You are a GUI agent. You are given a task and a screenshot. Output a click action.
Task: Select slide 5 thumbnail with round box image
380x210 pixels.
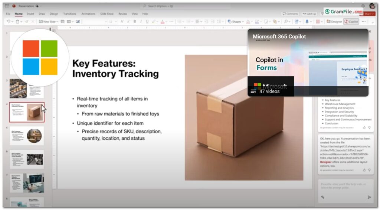pos(27,136)
